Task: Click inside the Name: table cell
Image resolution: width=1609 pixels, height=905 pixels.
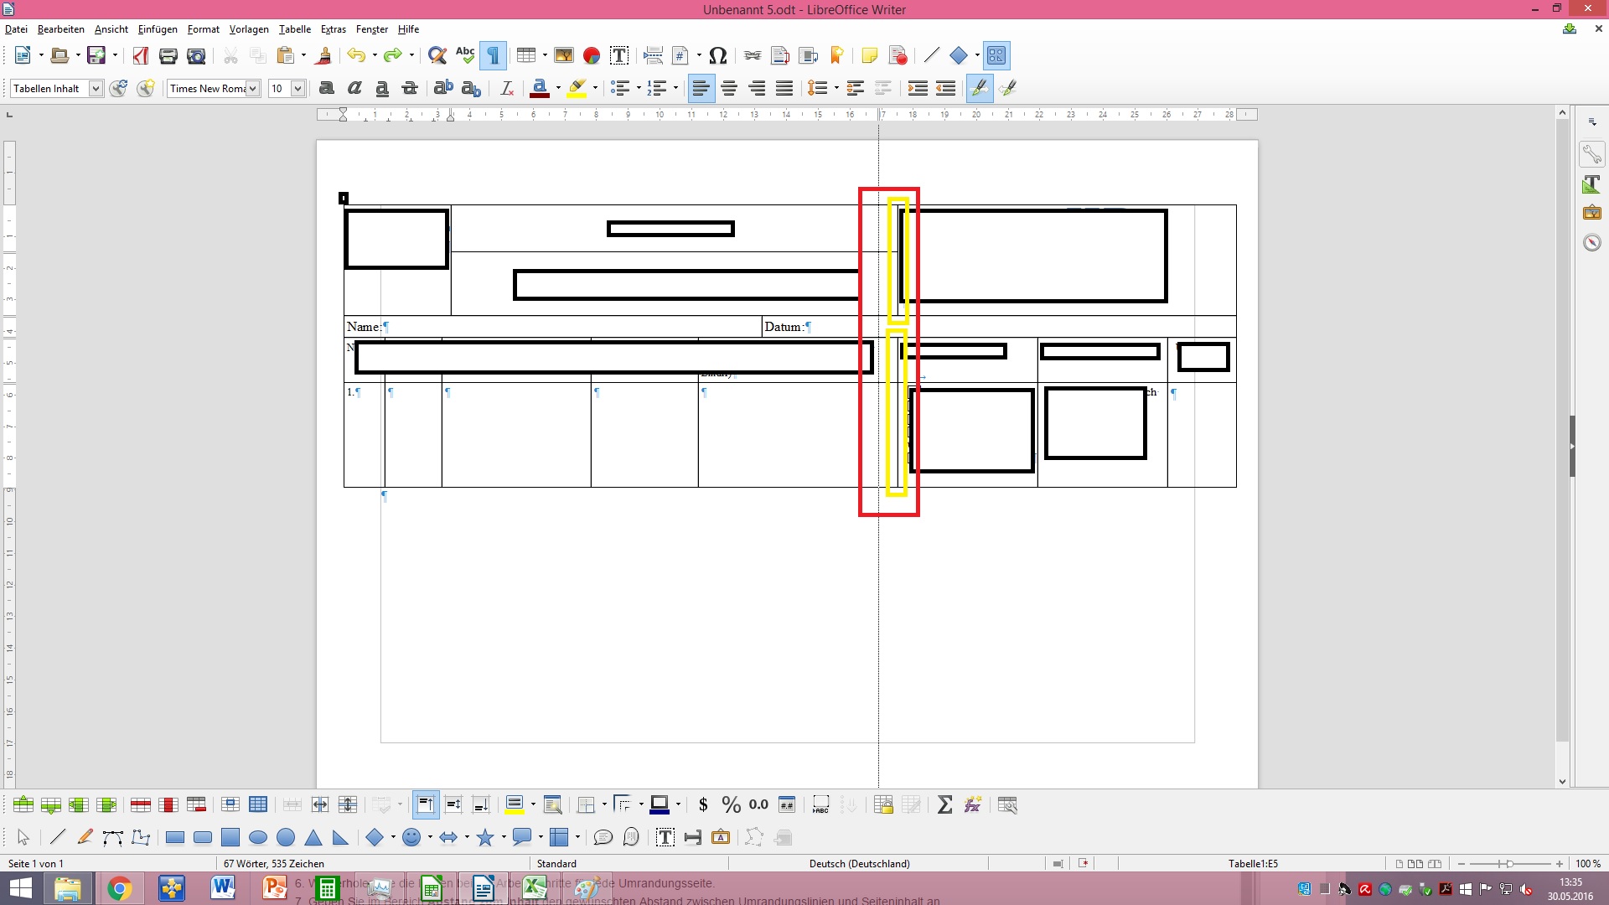Action: point(553,327)
